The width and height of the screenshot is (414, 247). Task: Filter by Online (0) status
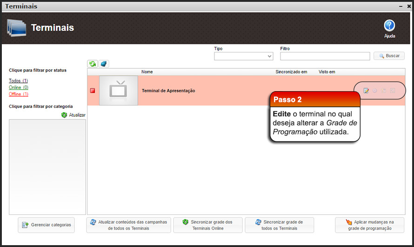pos(19,87)
